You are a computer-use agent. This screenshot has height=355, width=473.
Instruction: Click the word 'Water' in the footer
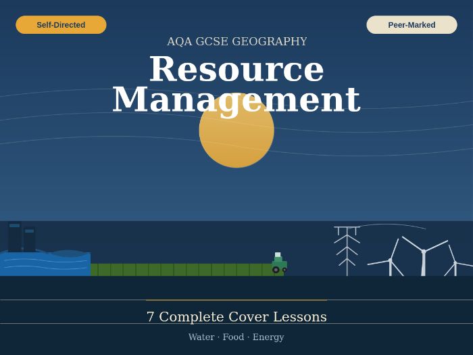click(x=201, y=337)
